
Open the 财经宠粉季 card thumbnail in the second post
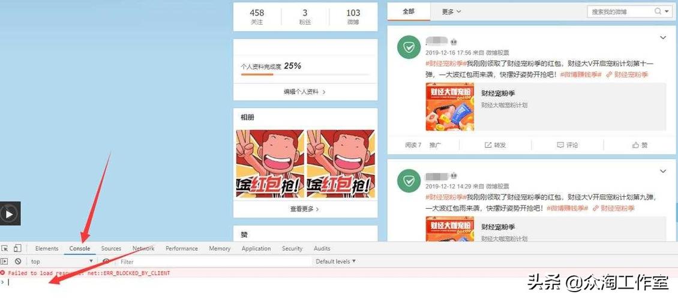pos(449,229)
